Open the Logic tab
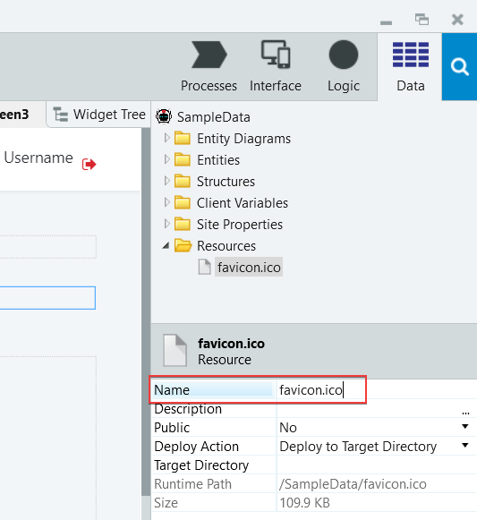The width and height of the screenshot is (477, 520). (344, 66)
